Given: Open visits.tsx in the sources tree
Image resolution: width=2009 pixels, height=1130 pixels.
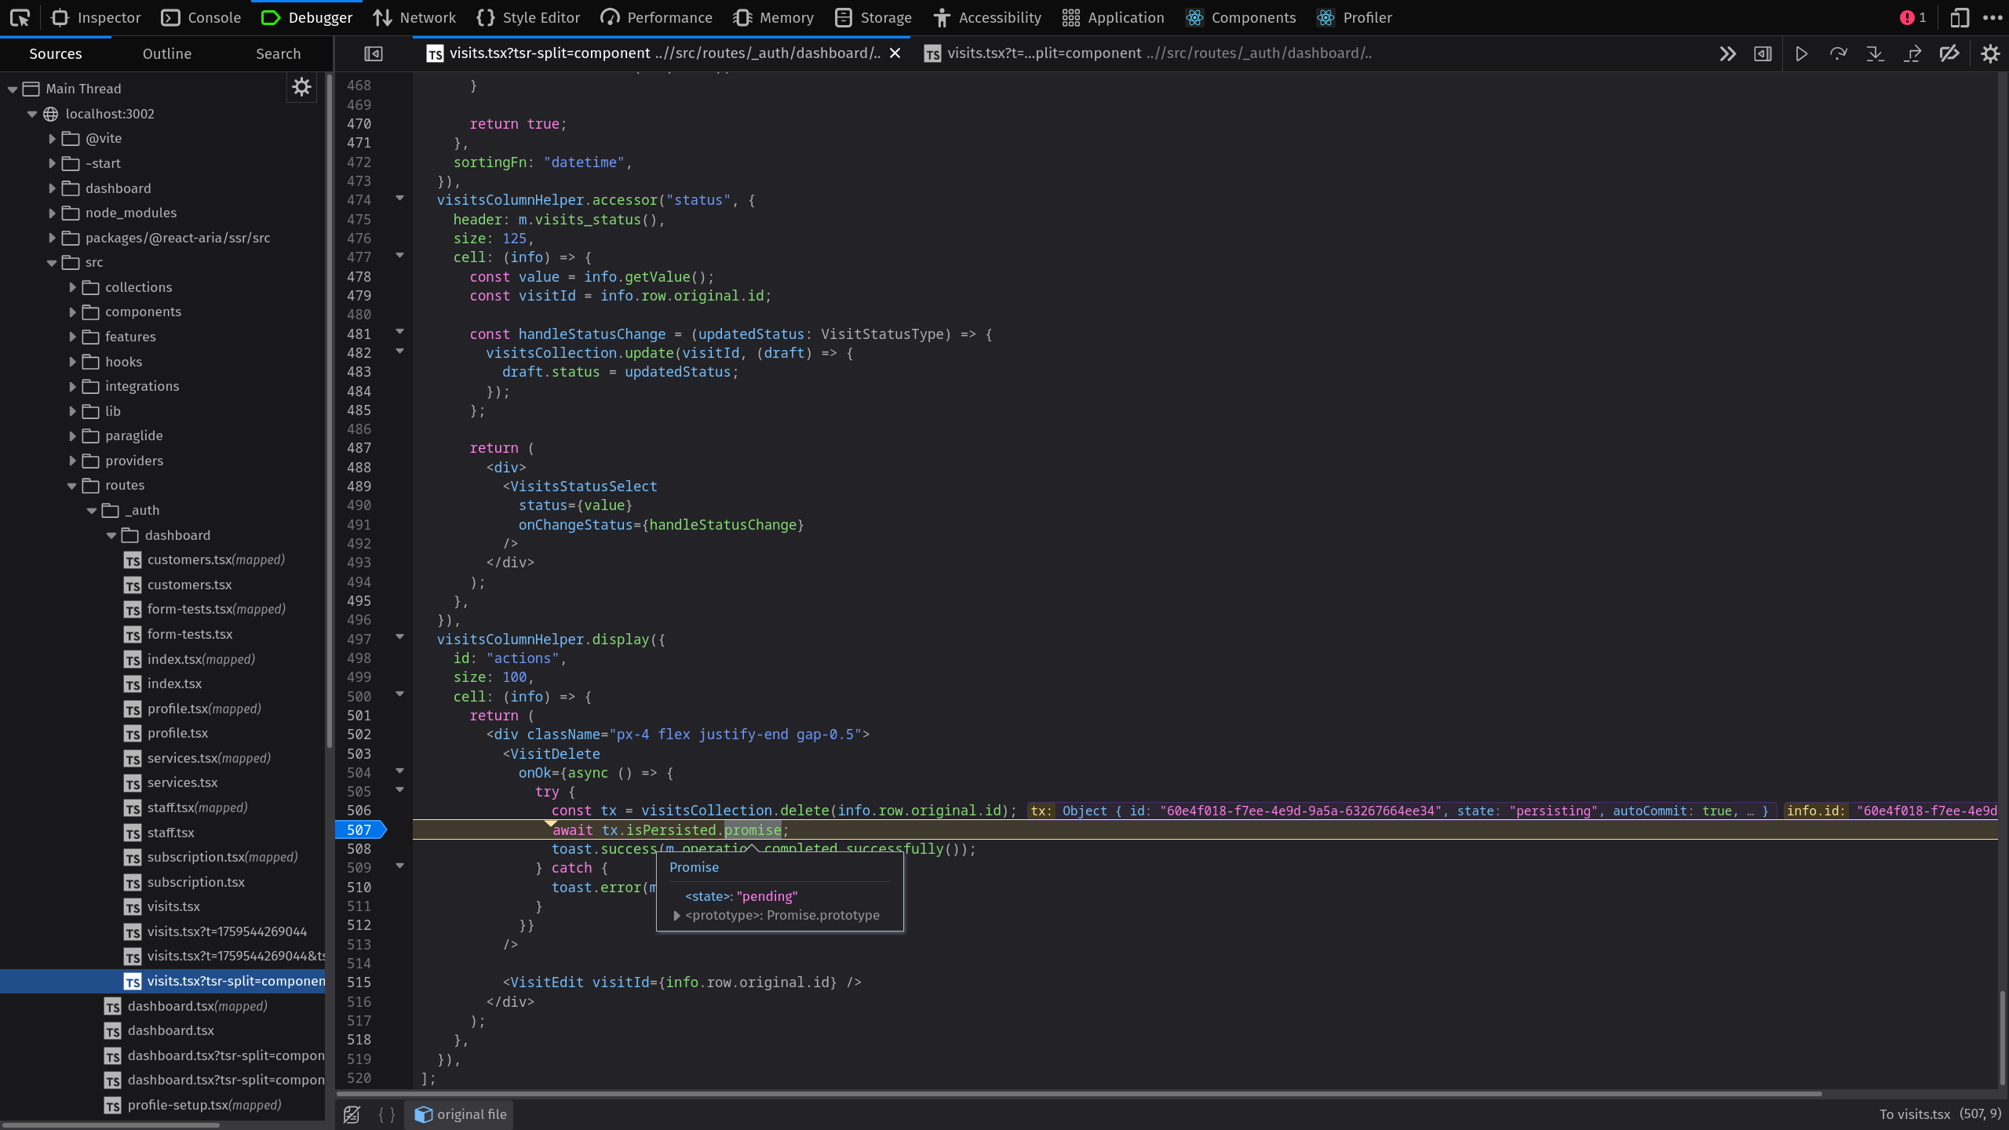Looking at the screenshot, I should [173, 906].
